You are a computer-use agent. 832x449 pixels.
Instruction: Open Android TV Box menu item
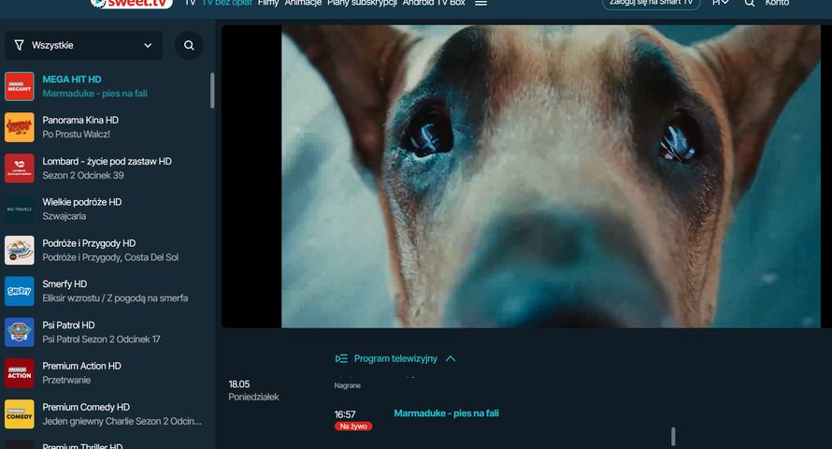[x=434, y=3]
